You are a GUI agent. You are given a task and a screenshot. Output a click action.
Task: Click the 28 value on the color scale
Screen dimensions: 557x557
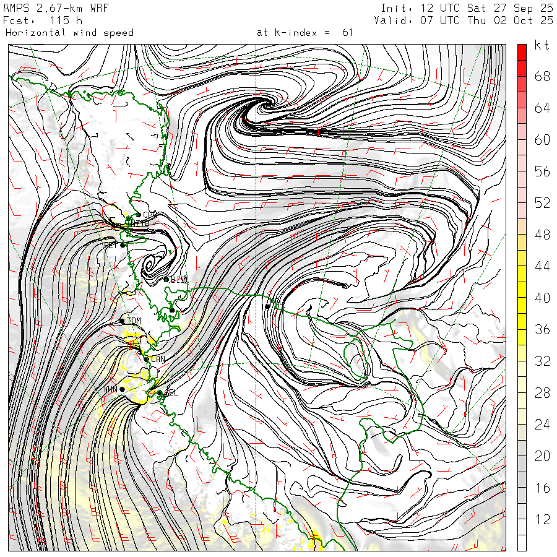point(542,393)
